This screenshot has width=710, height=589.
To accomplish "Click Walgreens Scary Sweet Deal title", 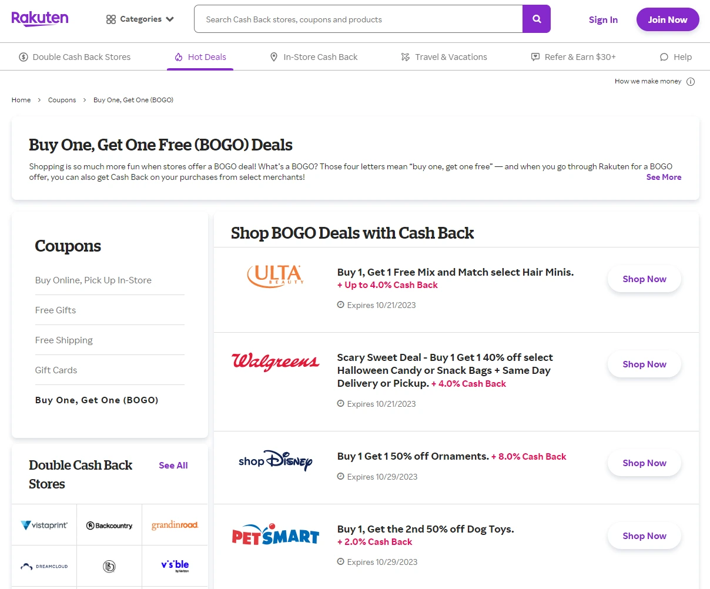I will tap(445, 370).
